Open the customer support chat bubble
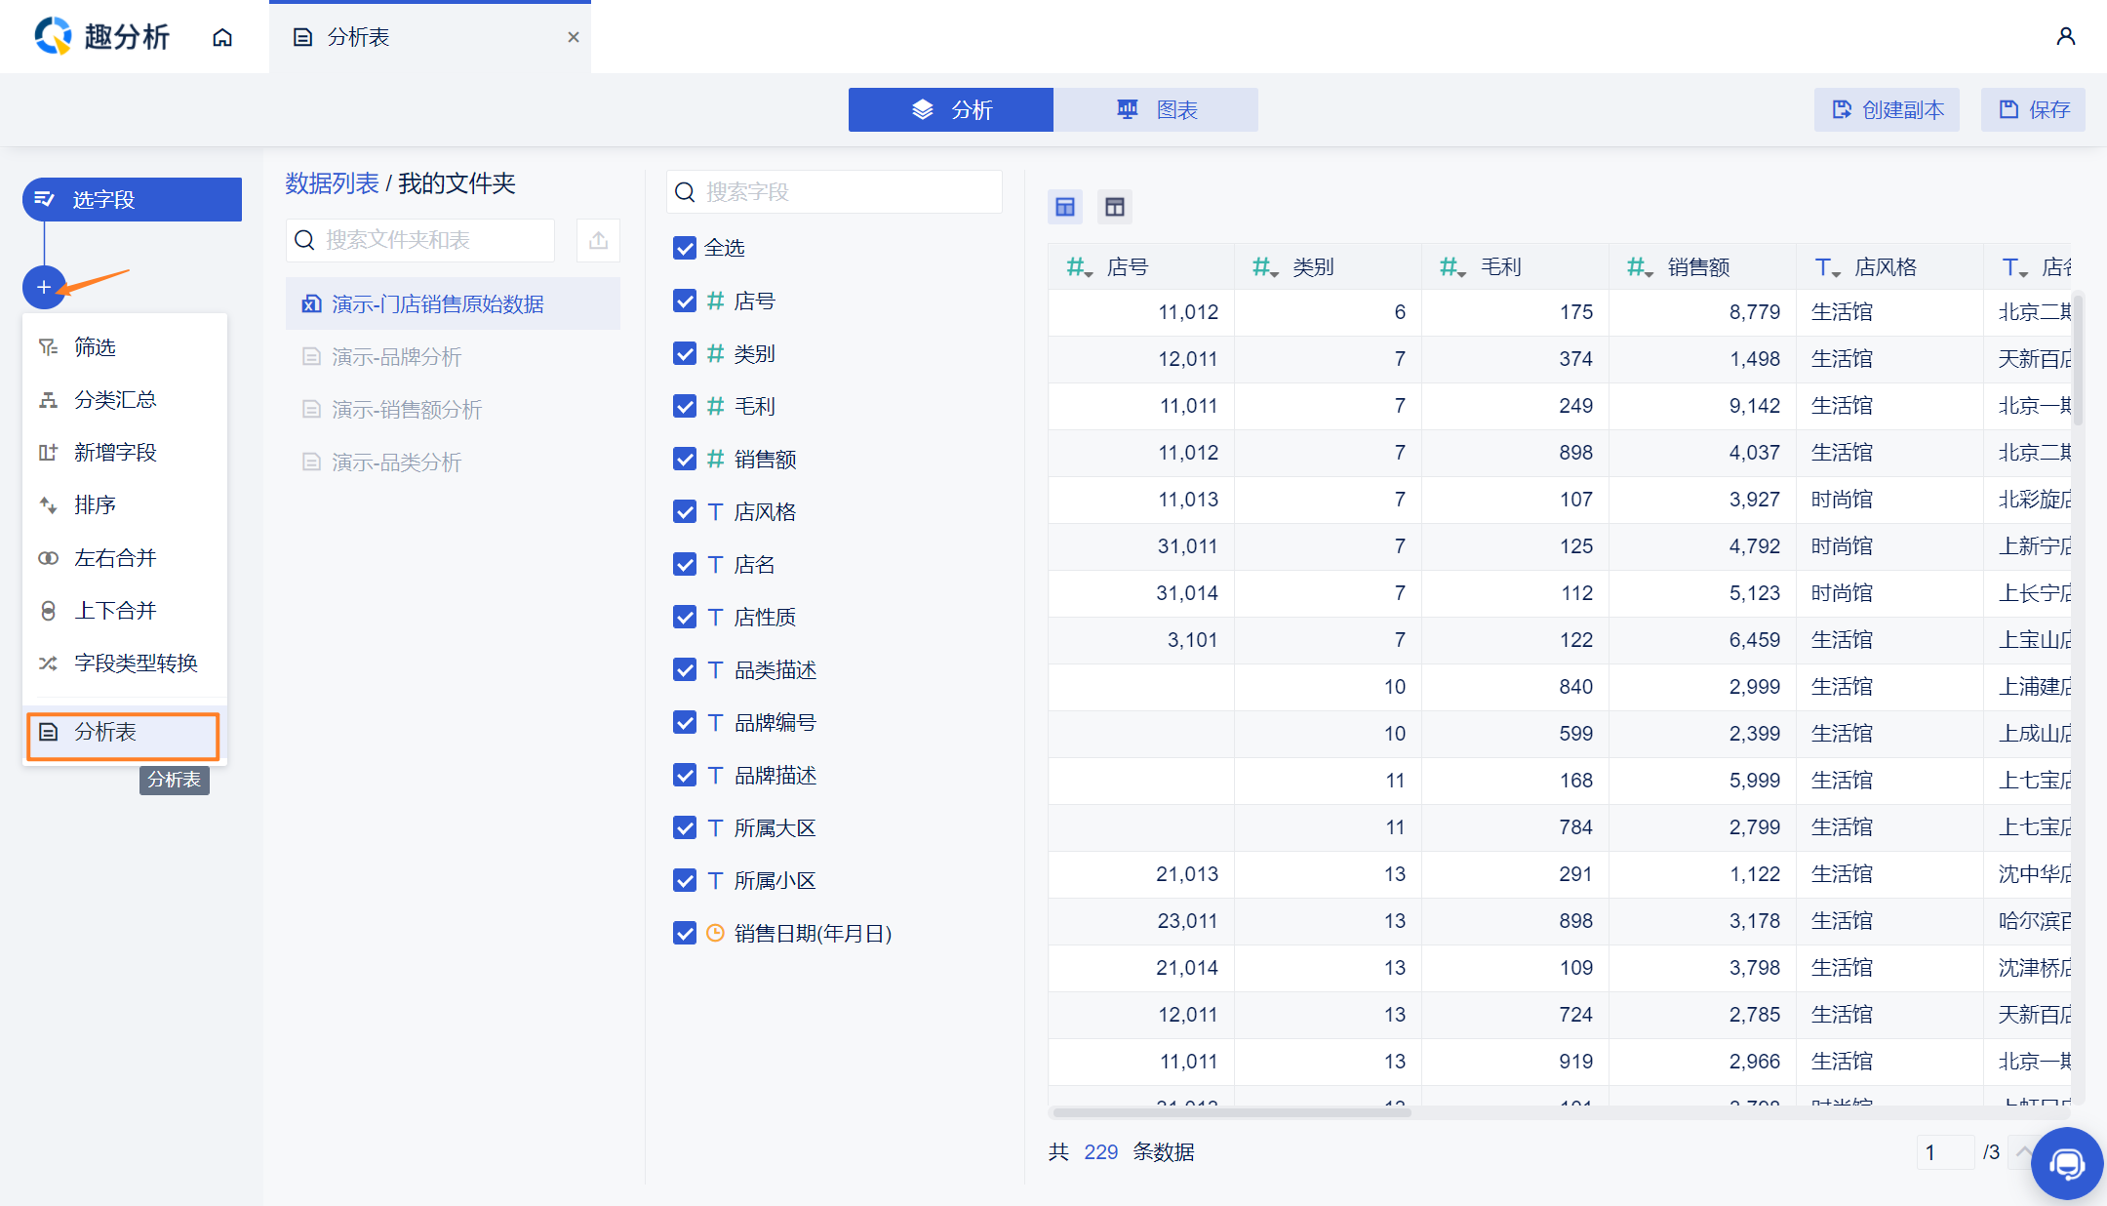2107x1206 pixels. [2066, 1163]
